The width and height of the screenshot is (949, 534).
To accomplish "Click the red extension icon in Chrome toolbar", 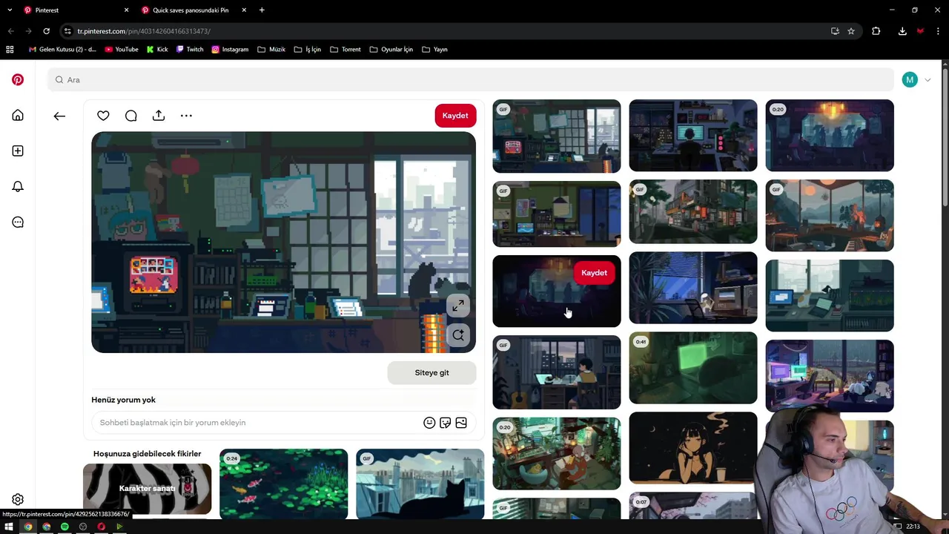I will pos(920,31).
